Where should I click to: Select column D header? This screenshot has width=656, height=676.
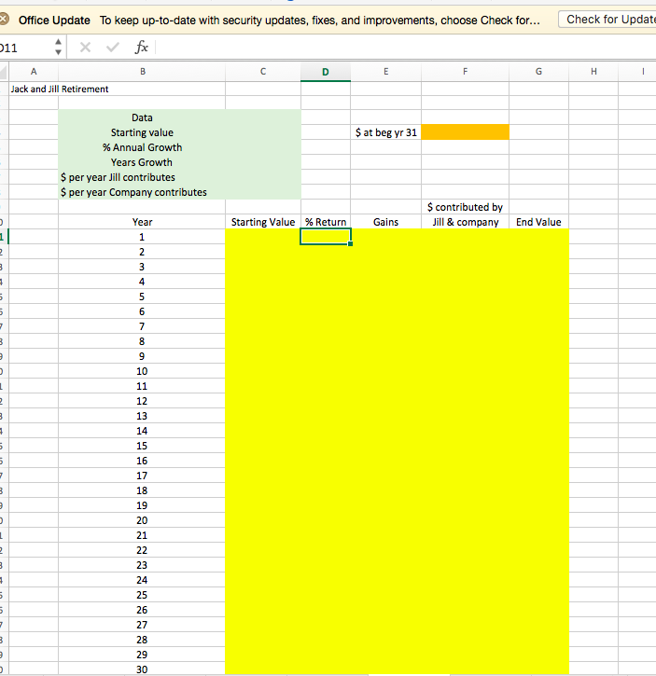pos(326,72)
